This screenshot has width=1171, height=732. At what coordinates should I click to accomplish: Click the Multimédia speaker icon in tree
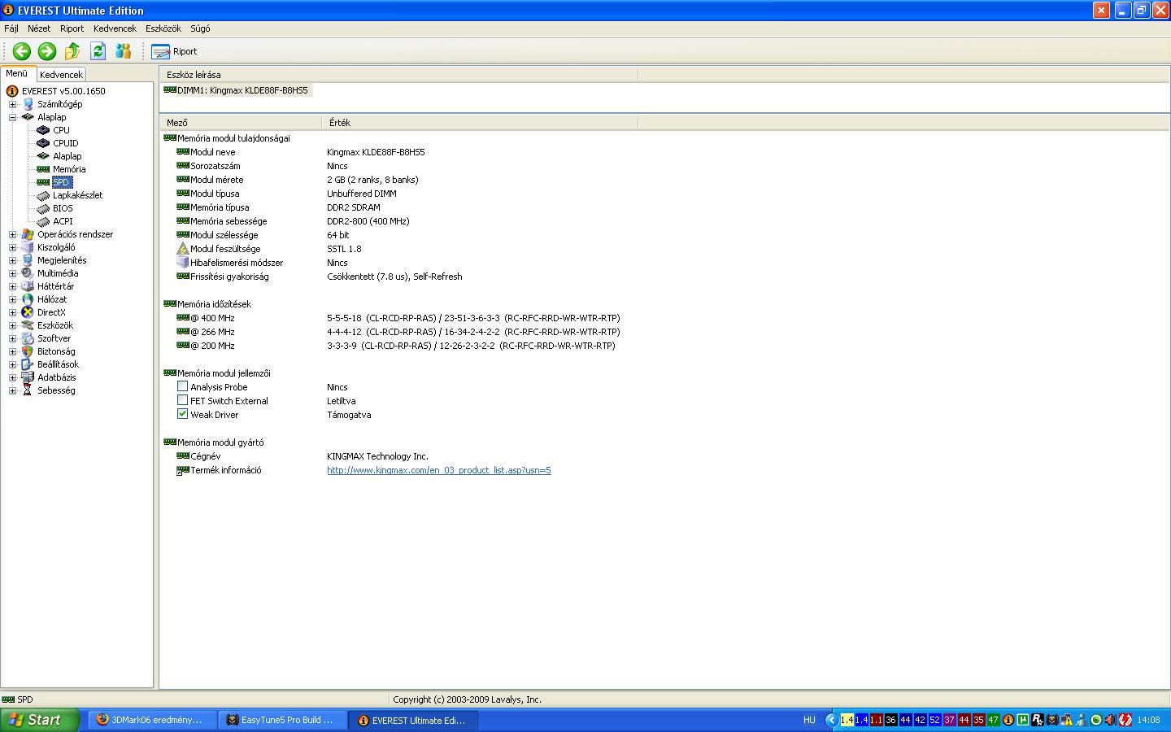(x=28, y=273)
